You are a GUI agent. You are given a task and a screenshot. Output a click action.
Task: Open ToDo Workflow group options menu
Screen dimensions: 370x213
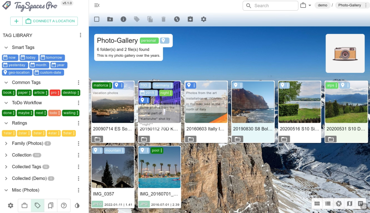78,103
